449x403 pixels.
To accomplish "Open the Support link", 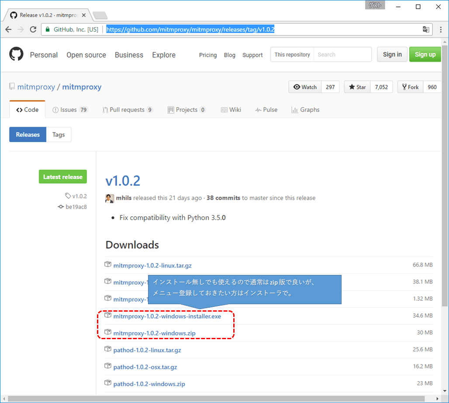I will tap(252, 55).
